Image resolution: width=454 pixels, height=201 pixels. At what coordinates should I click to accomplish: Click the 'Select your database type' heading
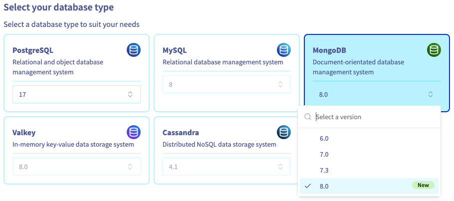(x=58, y=7)
